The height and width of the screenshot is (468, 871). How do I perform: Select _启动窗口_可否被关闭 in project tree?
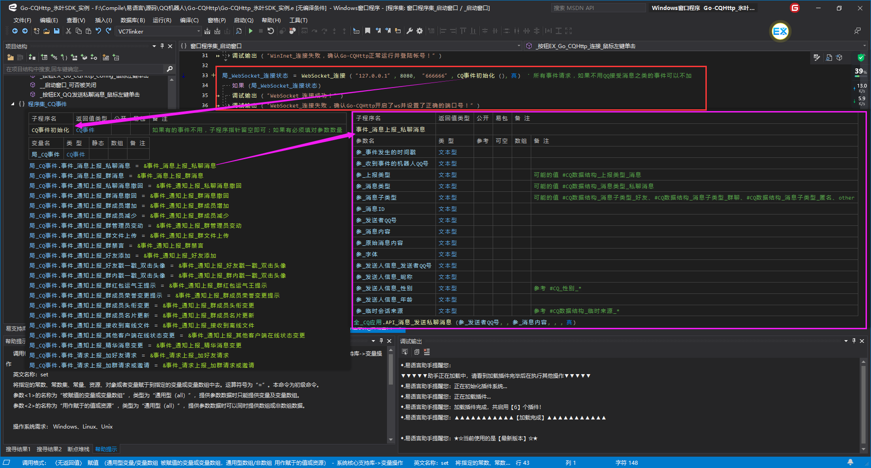[x=68, y=85]
